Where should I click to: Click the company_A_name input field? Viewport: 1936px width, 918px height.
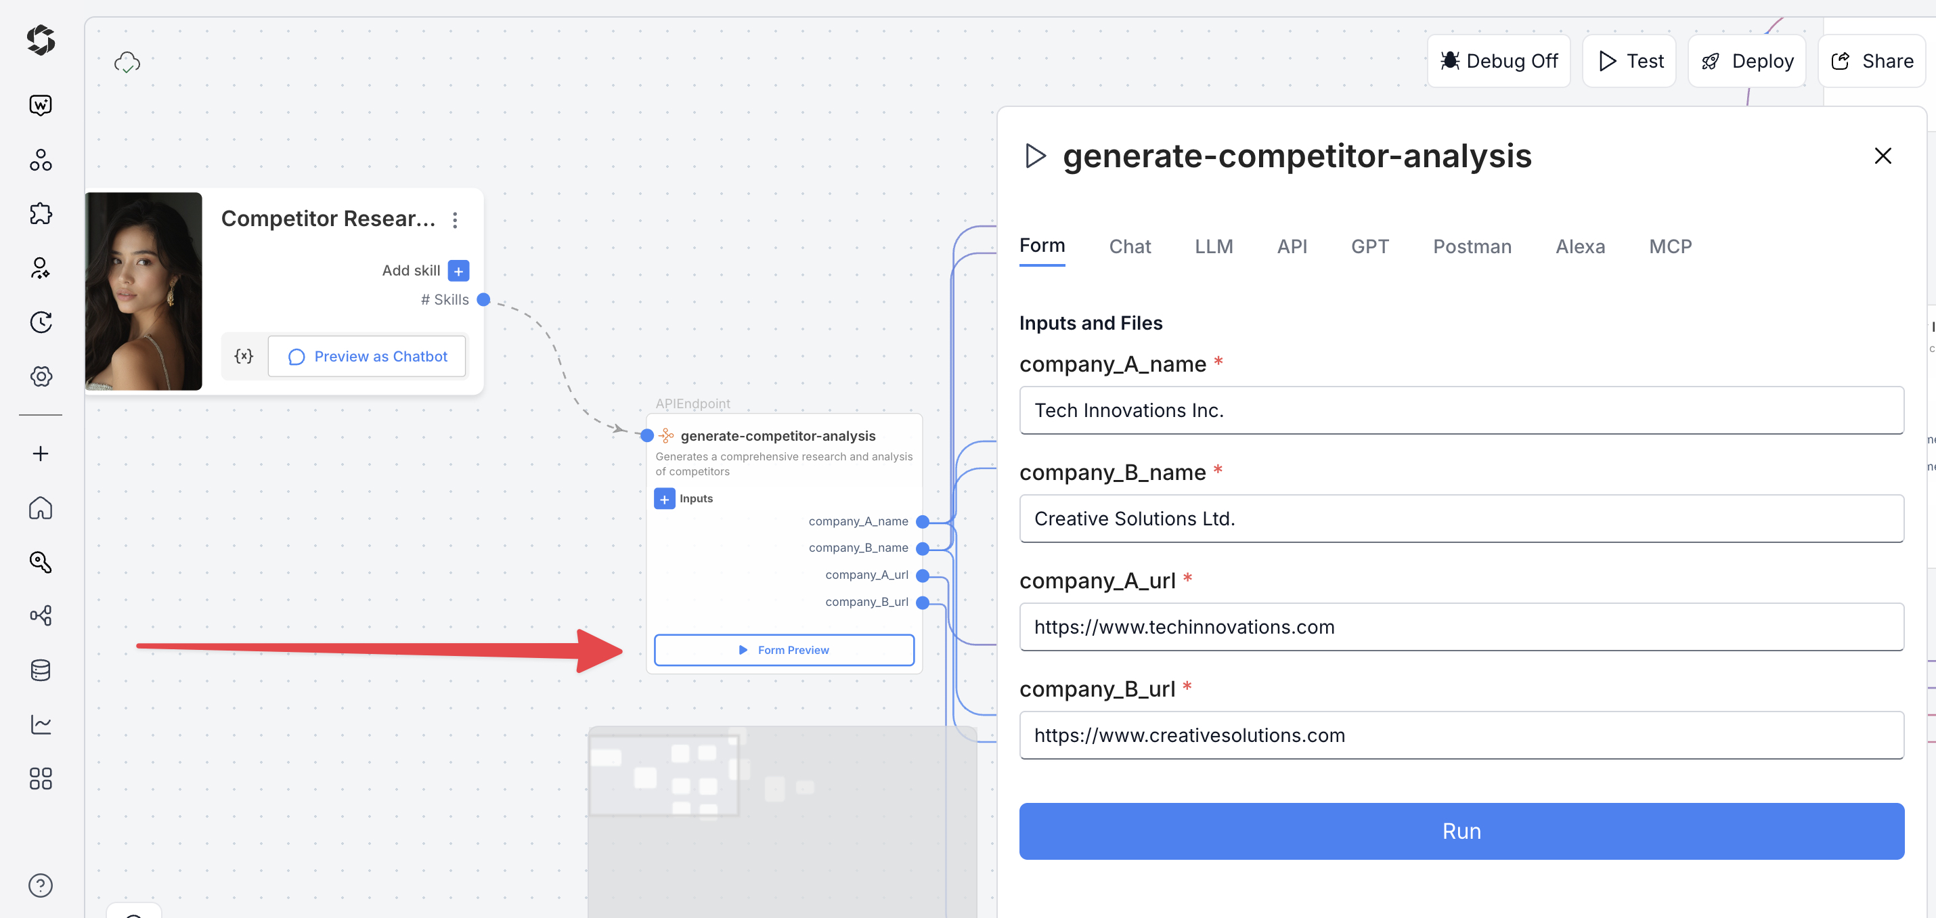tap(1461, 410)
